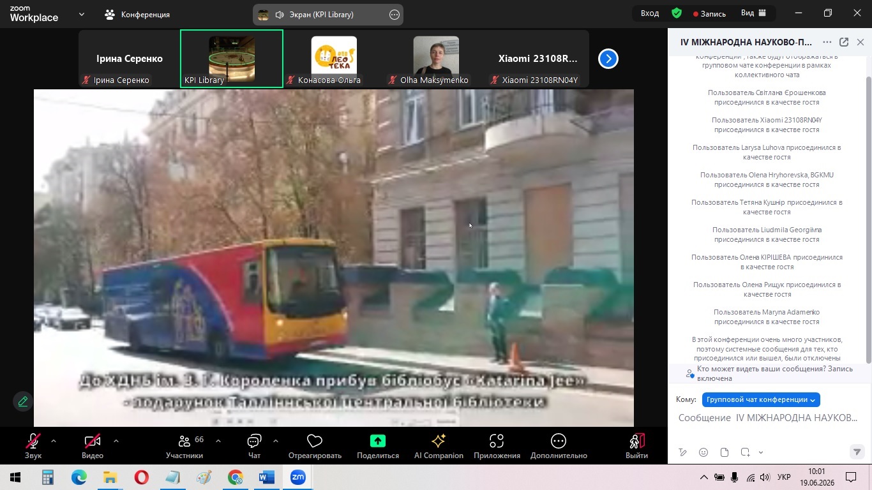Turn on camera with the Видео button
Screen dimensions: 872x490
click(93, 446)
